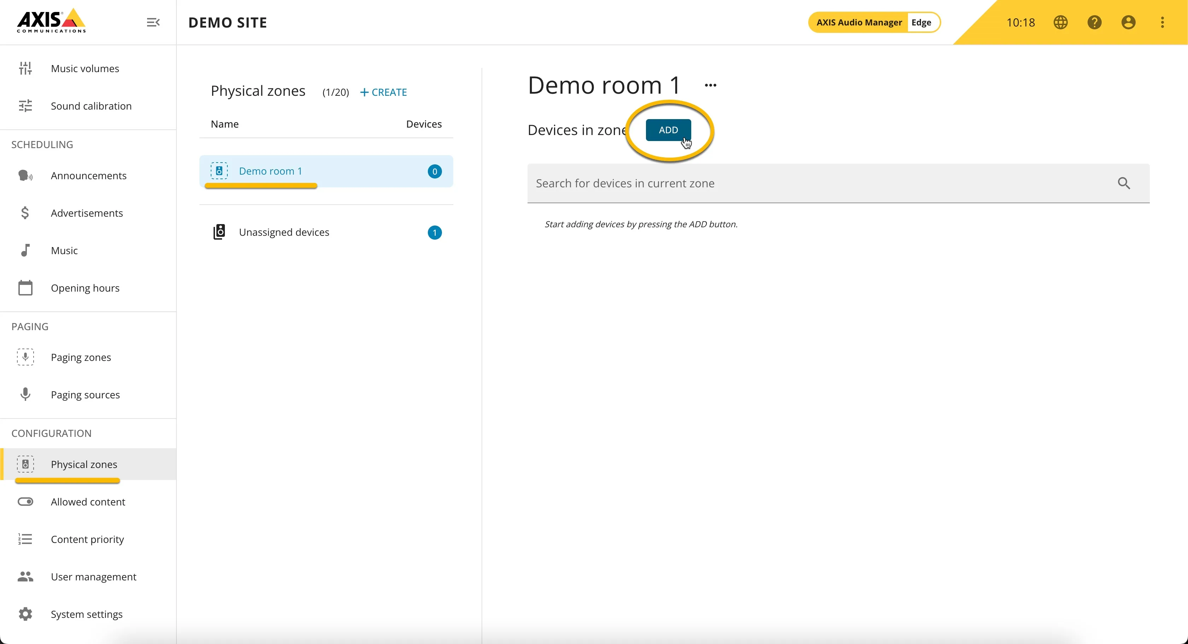Go to Advertisements
This screenshot has width=1188, height=644.
pos(88,213)
